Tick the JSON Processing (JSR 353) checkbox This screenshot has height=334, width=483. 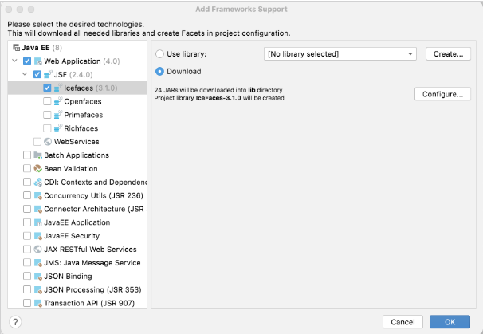[27, 289]
